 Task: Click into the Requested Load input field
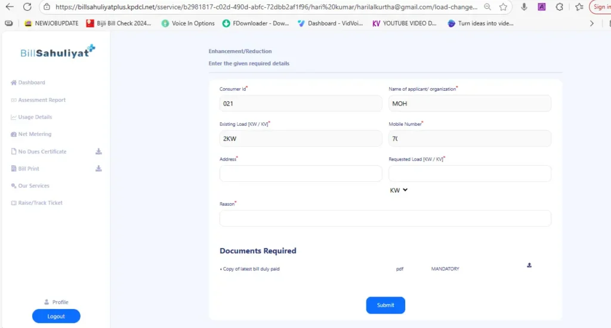pos(470,174)
